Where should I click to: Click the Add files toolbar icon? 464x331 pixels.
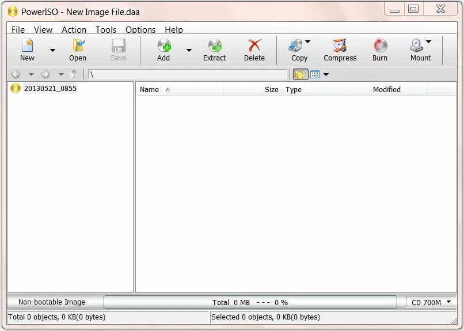click(x=163, y=46)
